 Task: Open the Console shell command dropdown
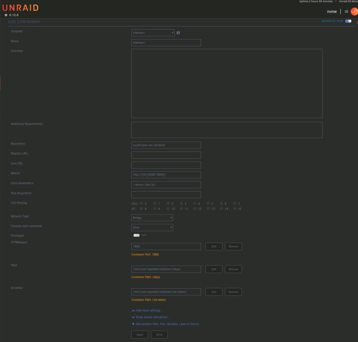click(152, 228)
